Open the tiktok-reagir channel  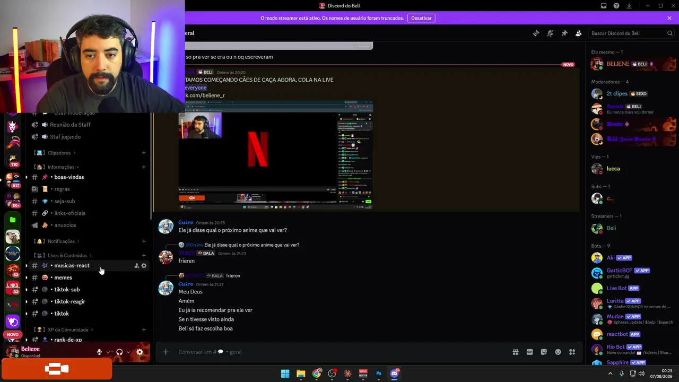click(89, 302)
